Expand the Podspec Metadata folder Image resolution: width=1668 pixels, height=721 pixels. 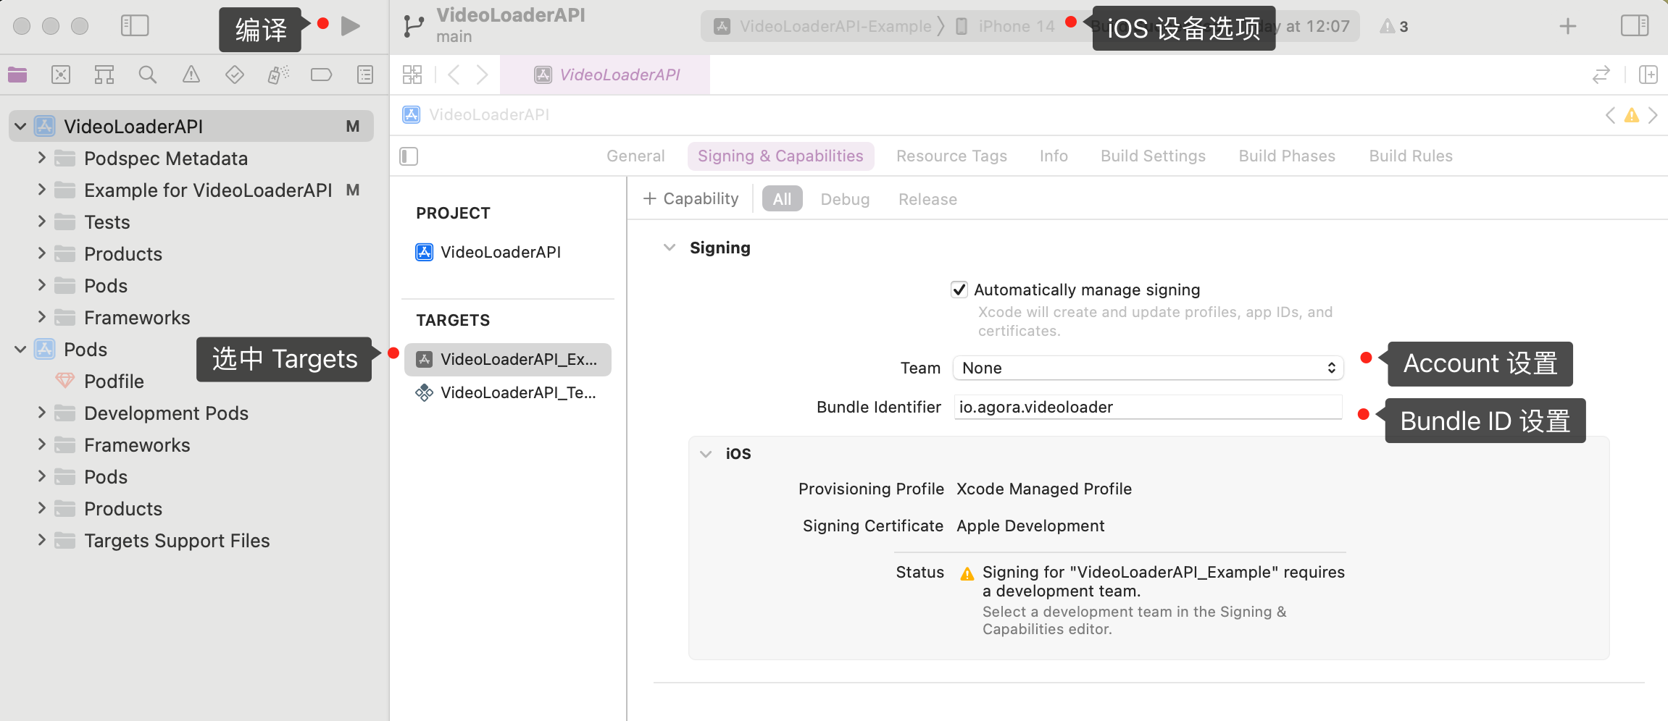41,158
